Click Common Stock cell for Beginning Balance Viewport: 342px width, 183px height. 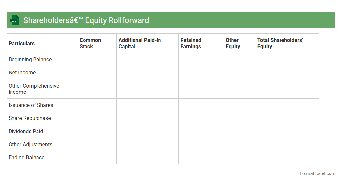coord(97,60)
